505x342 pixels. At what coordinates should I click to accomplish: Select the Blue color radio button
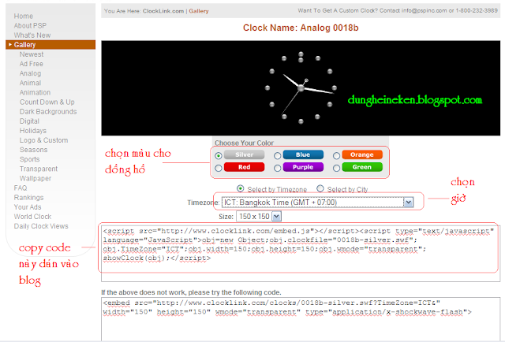(277, 156)
